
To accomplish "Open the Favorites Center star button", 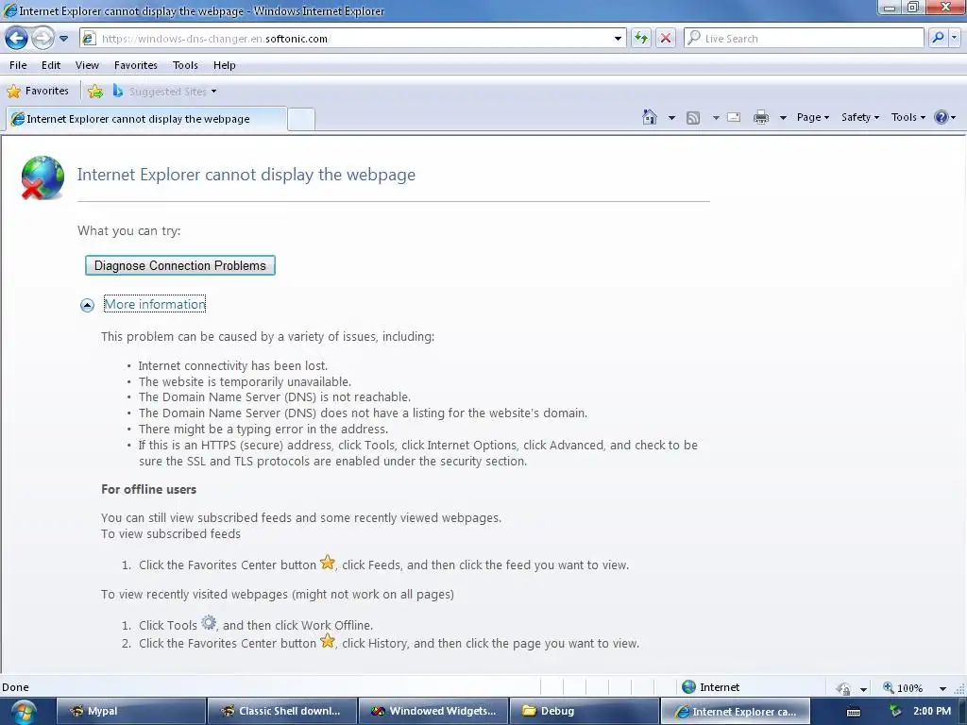I will (38, 92).
